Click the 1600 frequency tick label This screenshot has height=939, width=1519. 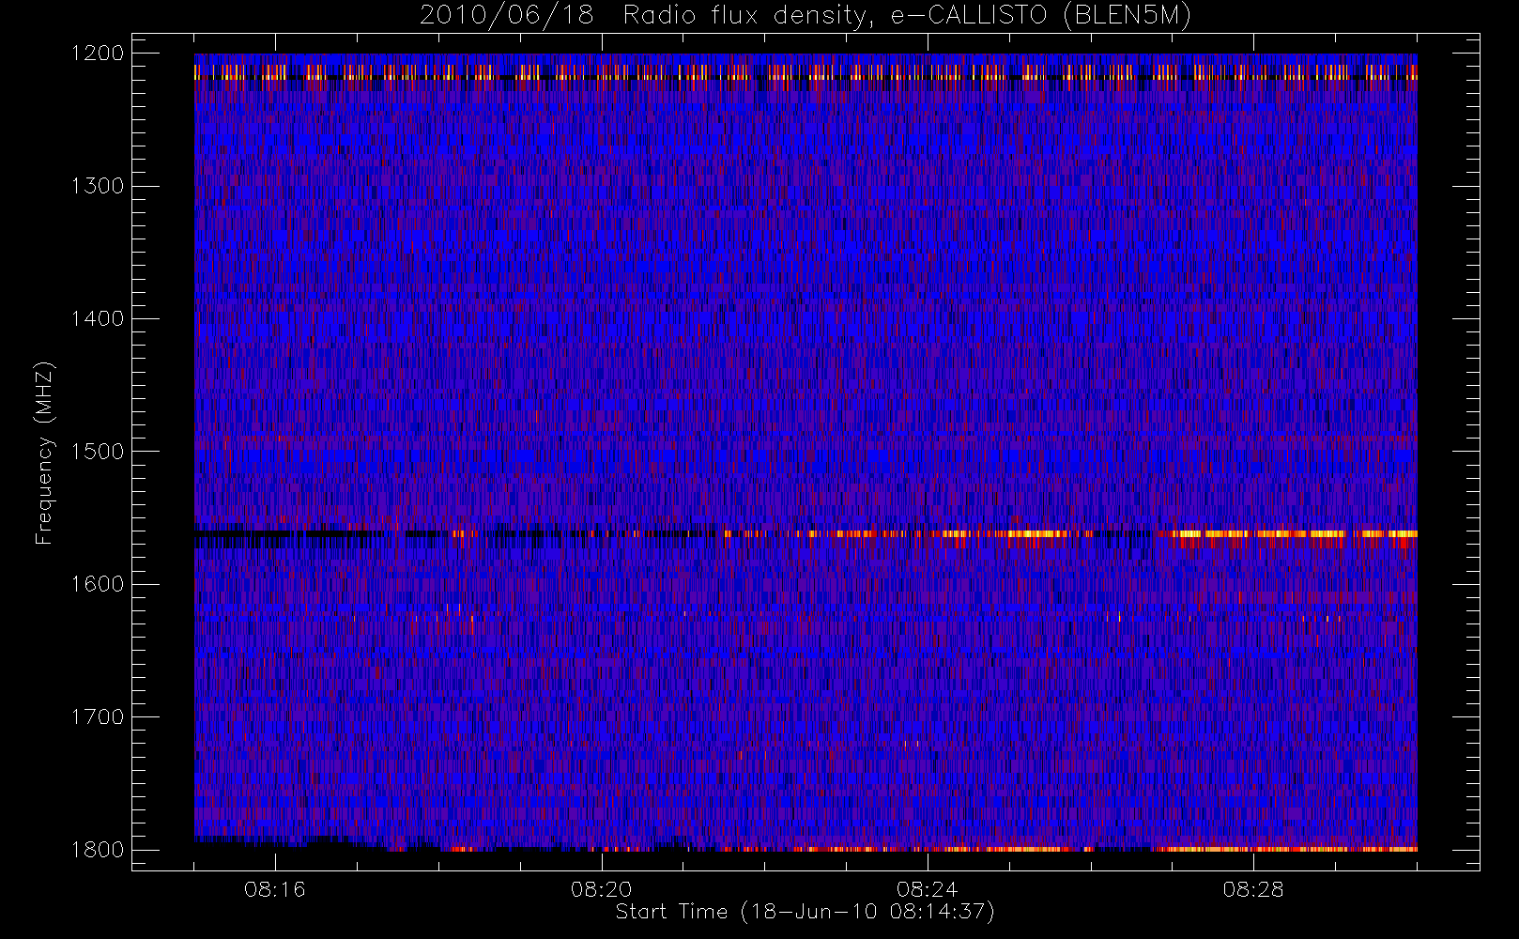[x=98, y=584]
